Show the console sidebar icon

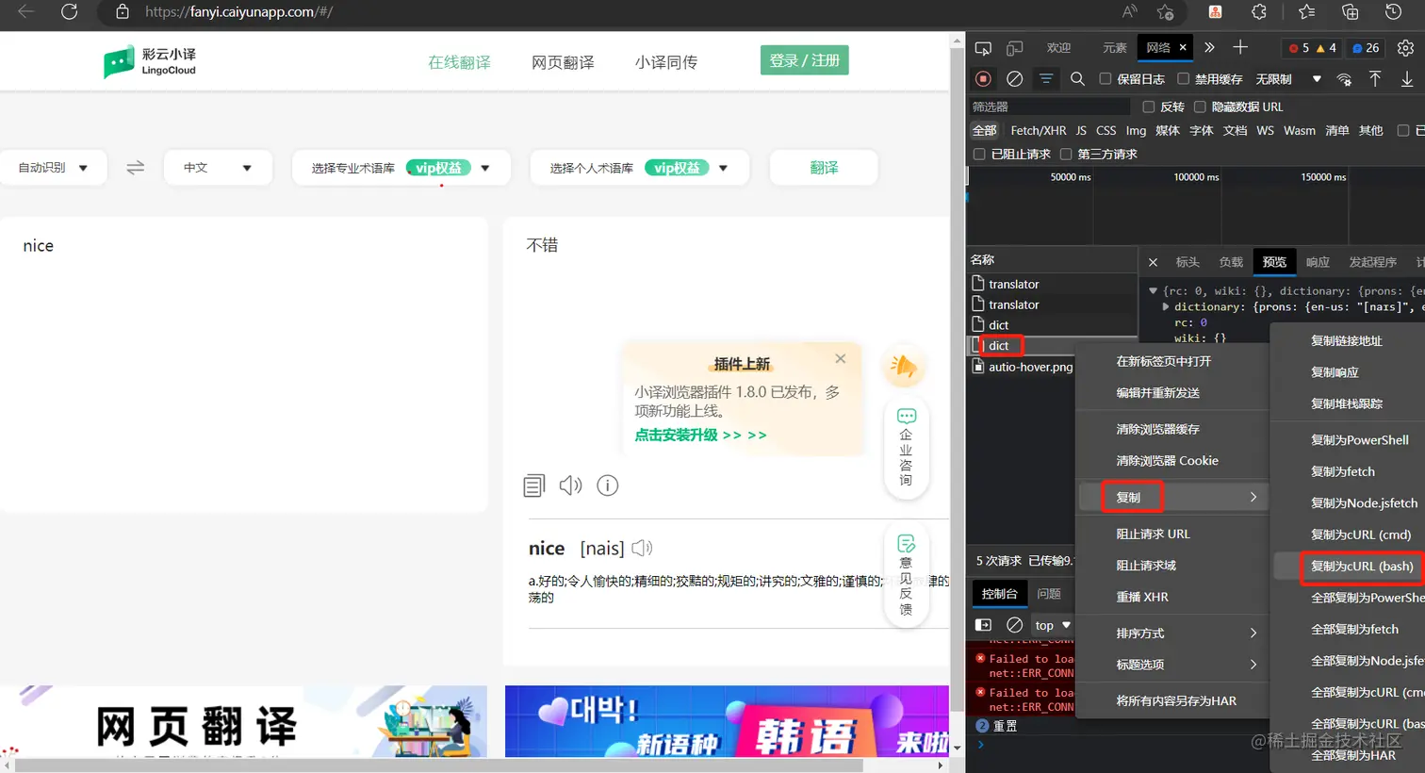point(983,625)
